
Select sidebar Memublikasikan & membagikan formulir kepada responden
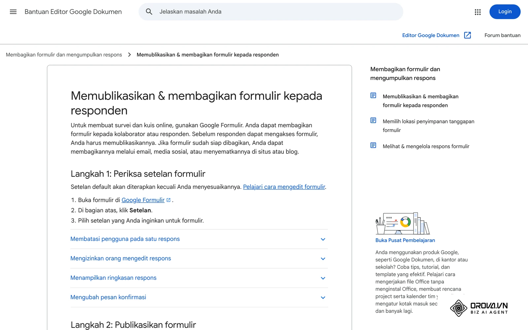tap(420, 101)
